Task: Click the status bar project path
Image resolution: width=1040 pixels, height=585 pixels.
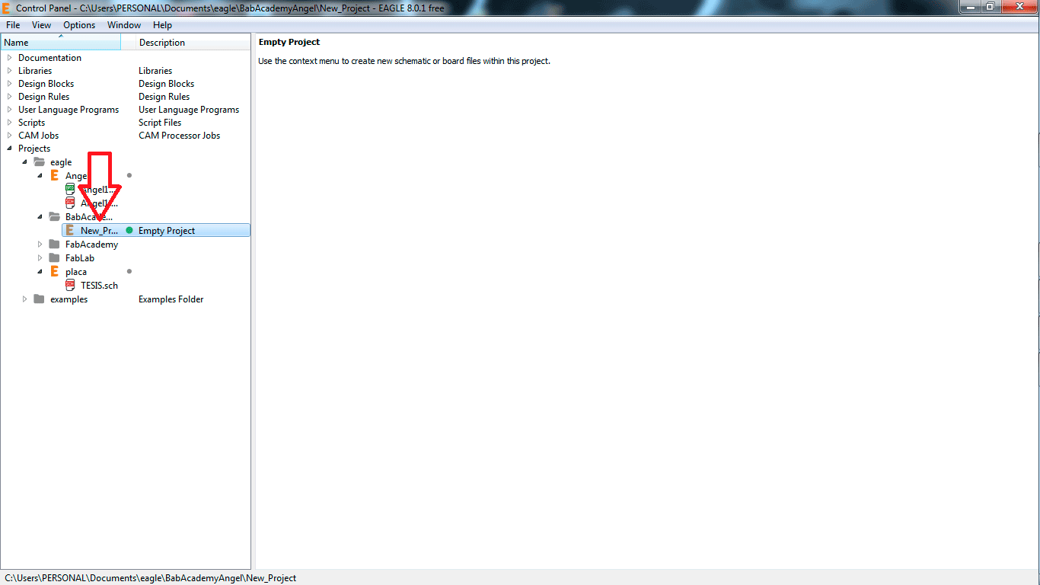Action: (150, 578)
